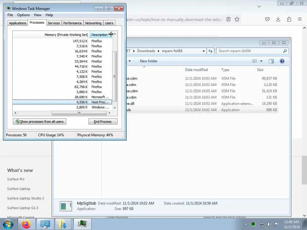Open the view options dropdown arrow in Explorer
307x230 pixels.
tap(261, 61)
